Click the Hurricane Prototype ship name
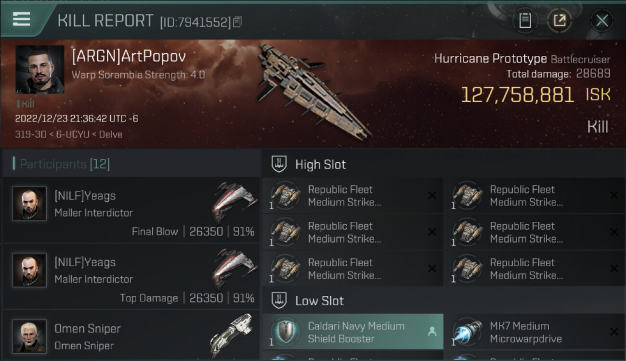 point(490,59)
